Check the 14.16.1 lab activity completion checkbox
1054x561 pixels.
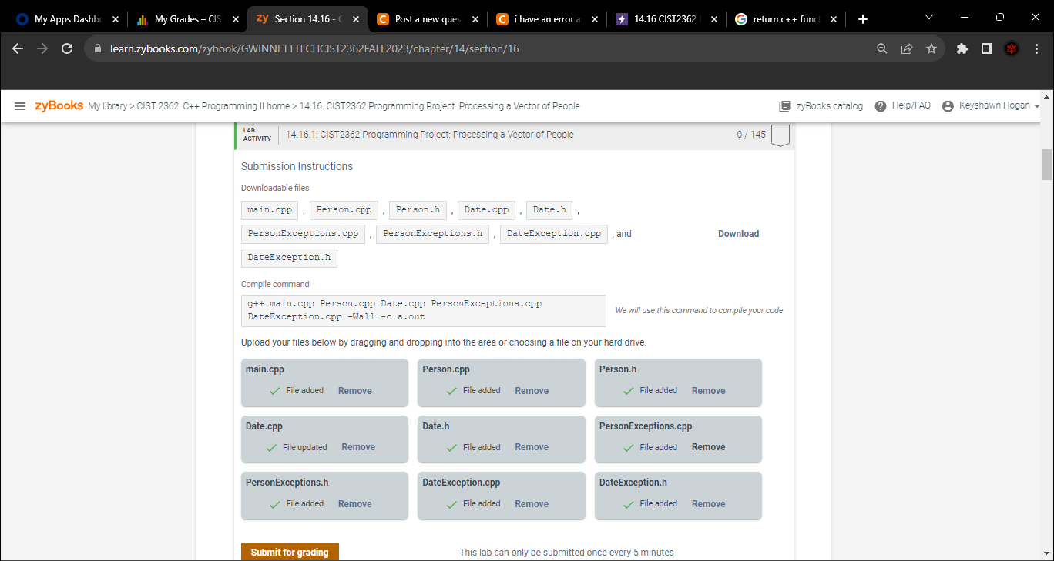click(x=780, y=134)
